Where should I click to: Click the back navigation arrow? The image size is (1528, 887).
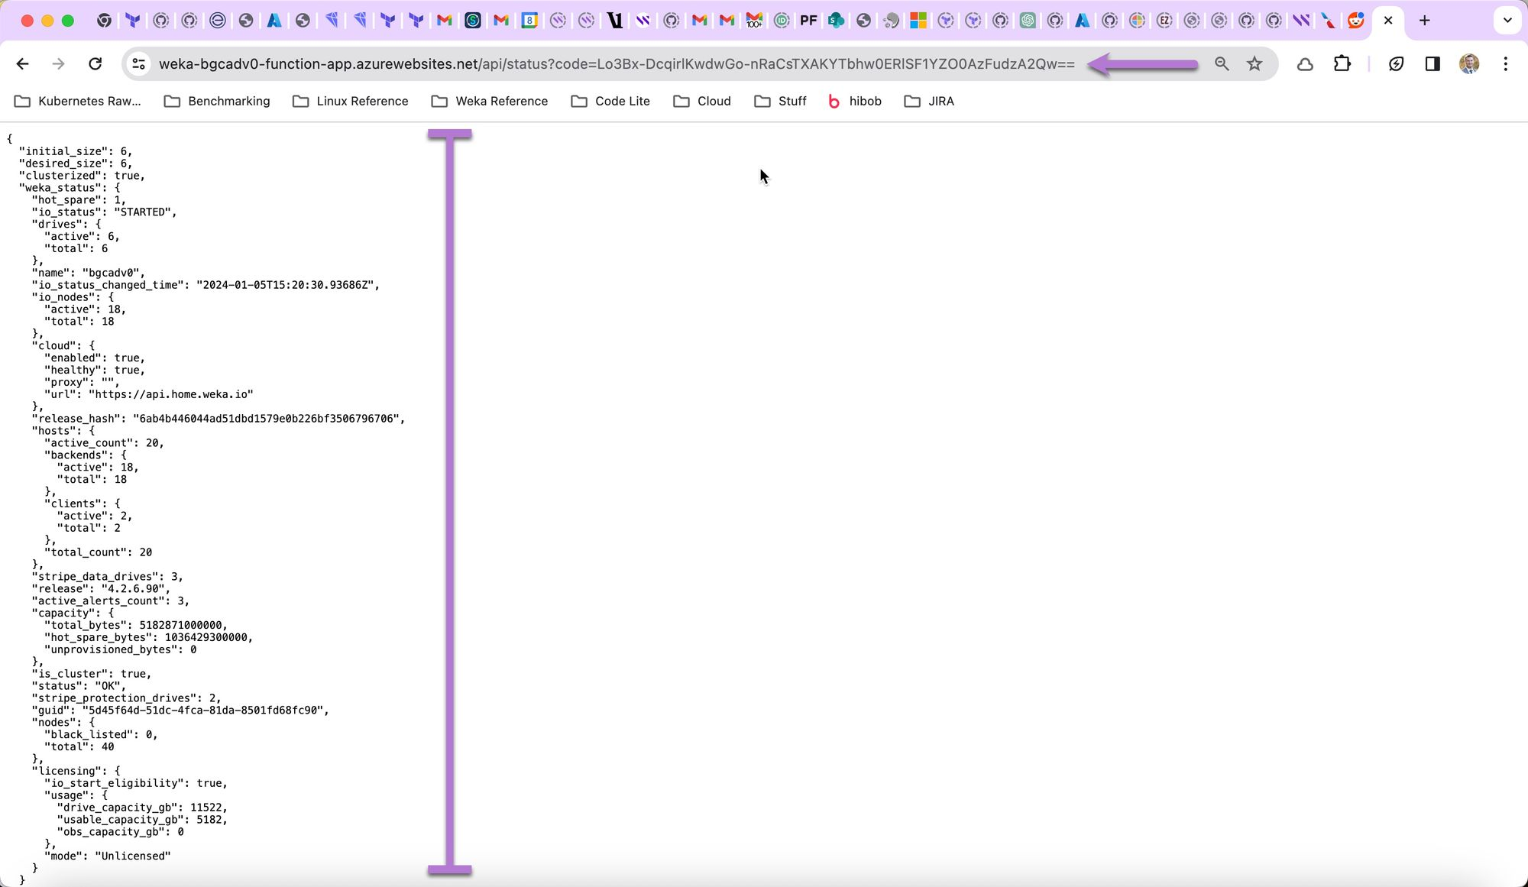coord(22,64)
